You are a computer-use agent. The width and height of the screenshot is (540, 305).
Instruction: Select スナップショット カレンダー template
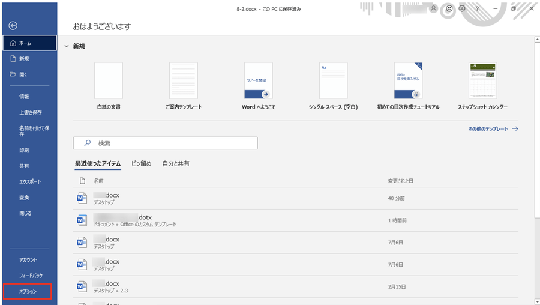coord(483,80)
